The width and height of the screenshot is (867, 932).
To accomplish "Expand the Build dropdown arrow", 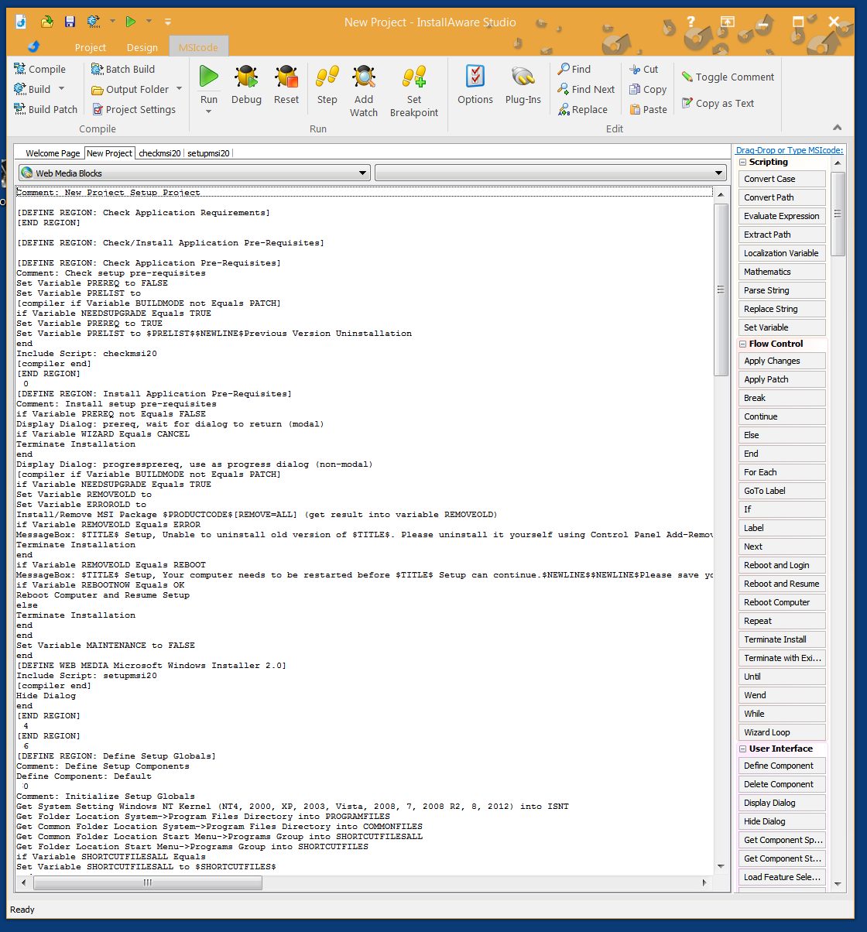I will click(61, 89).
